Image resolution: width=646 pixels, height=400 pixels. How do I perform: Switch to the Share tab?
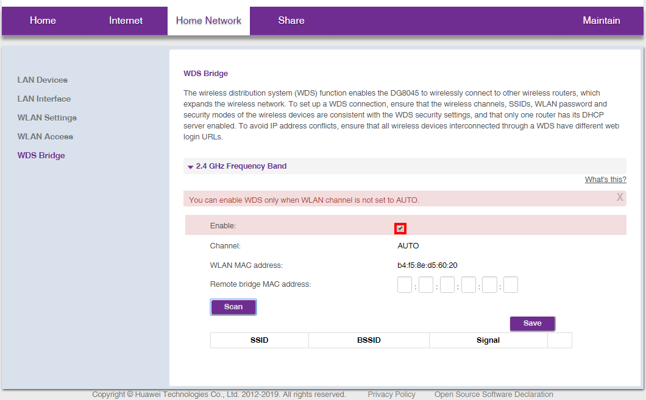(x=291, y=20)
